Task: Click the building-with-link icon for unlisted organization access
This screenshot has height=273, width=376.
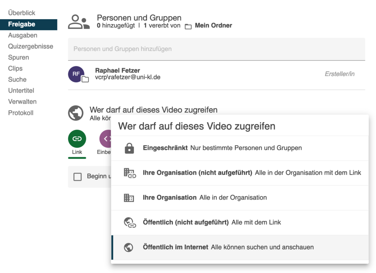Action: [130, 172]
